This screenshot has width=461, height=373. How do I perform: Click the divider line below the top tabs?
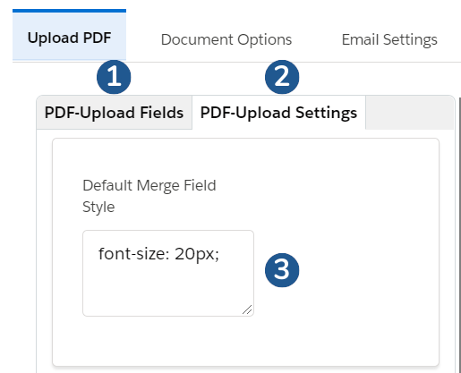coord(236,62)
